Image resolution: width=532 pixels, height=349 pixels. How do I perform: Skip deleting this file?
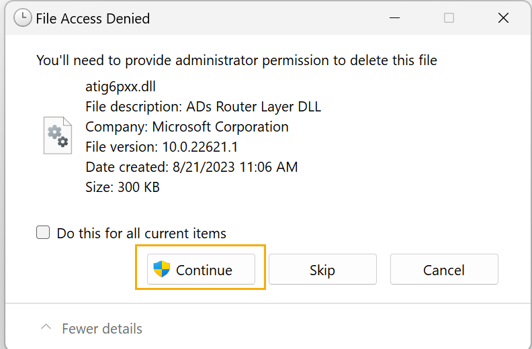(322, 269)
